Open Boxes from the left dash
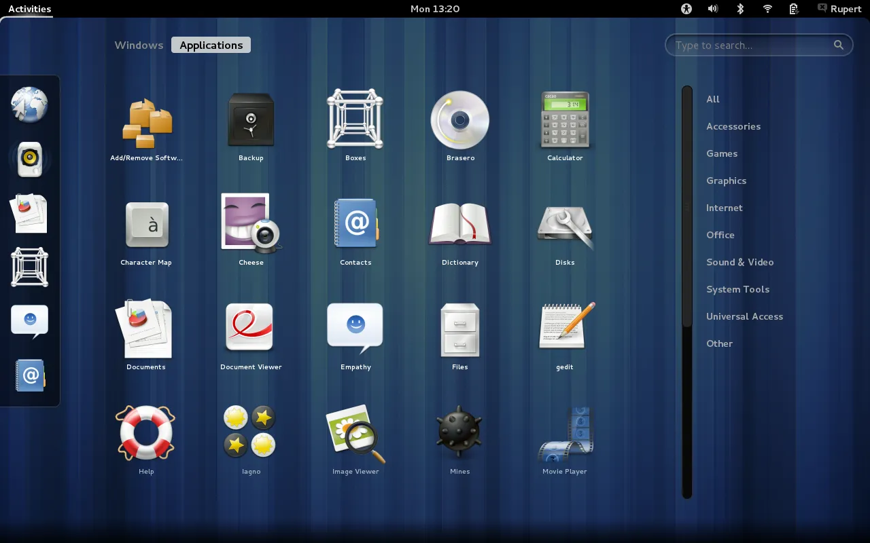Viewport: 870px width, 543px height. [29, 267]
